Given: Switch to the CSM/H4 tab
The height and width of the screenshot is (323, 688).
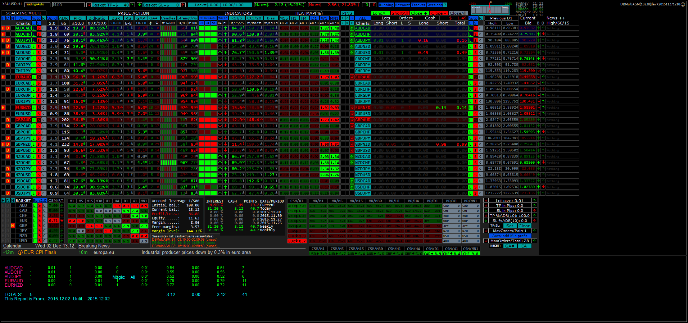Looking at the screenshot, I should pos(413,249).
